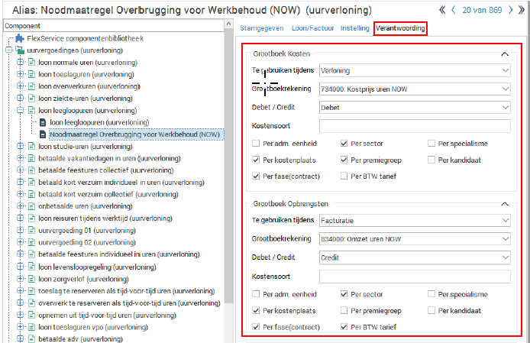Collapse the Grootboek Kosten section
This screenshot has height=343, width=530.
[504, 54]
